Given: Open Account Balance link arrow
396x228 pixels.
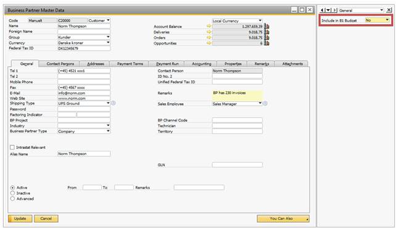Looking at the screenshot, I should (208, 26).
